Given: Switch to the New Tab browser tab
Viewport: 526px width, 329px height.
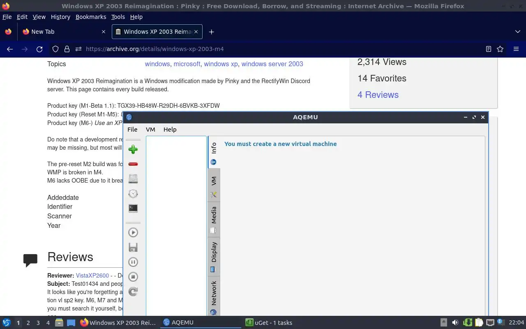Looking at the screenshot, I should pos(64,32).
